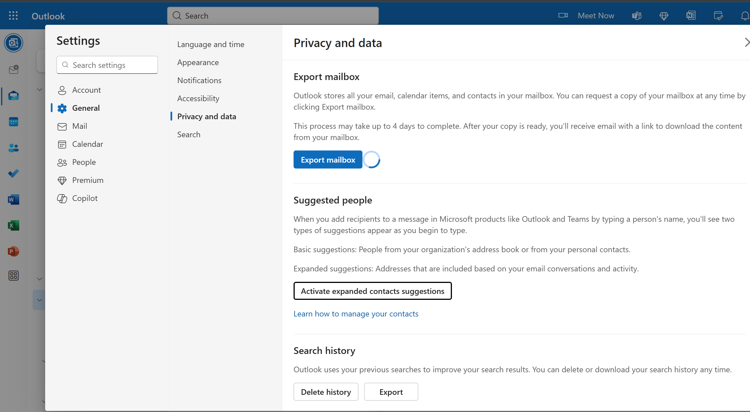The height and width of the screenshot is (412, 750).
Task: Open notifications bell icon
Action: 745,16
